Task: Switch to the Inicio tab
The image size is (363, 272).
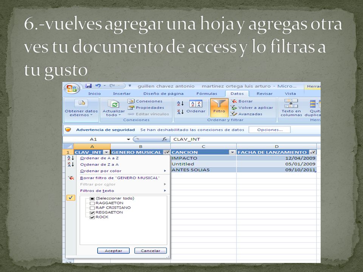Action: [x=95, y=94]
